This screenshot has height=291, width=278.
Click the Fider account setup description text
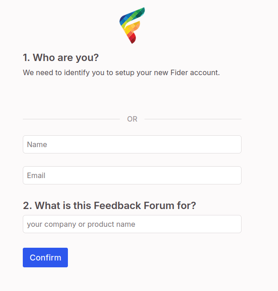(x=121, y=72)
